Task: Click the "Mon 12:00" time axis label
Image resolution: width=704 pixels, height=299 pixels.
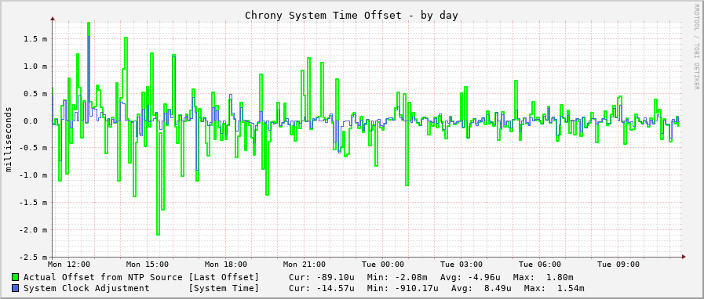Action: click(69, 265)
